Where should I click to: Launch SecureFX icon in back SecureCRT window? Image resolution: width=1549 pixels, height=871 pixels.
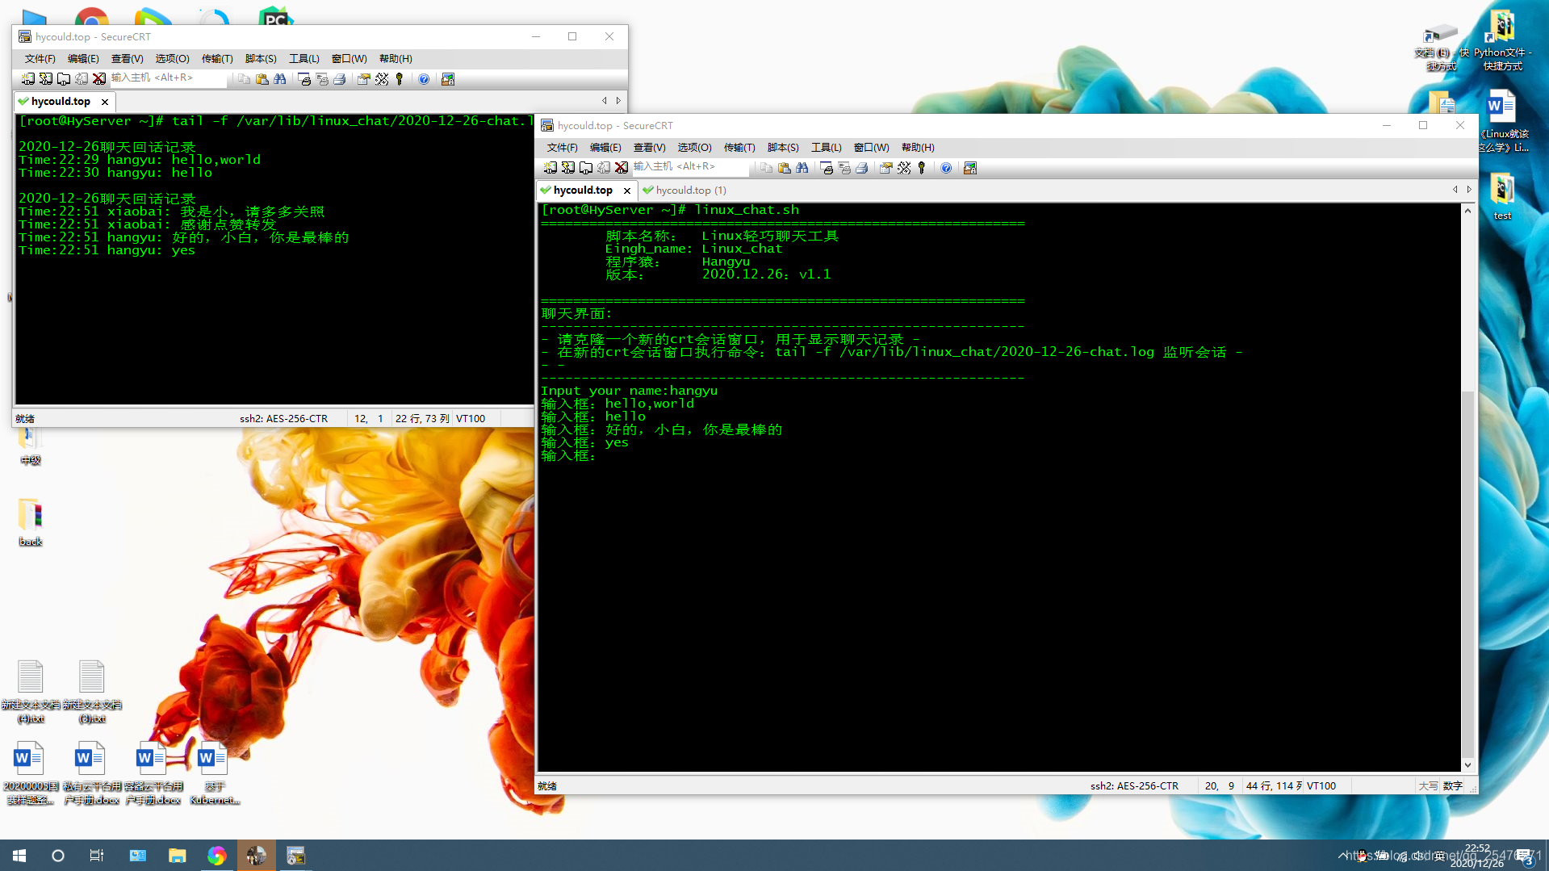click(448, 78)
